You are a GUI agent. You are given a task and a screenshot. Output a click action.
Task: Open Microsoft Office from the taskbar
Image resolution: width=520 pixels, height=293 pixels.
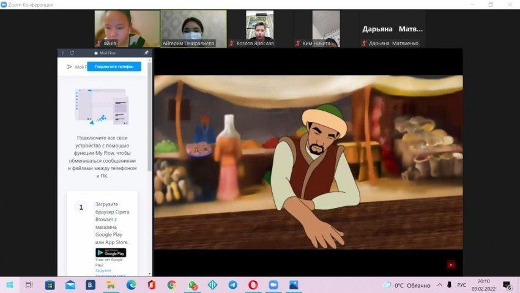point(151,285)
